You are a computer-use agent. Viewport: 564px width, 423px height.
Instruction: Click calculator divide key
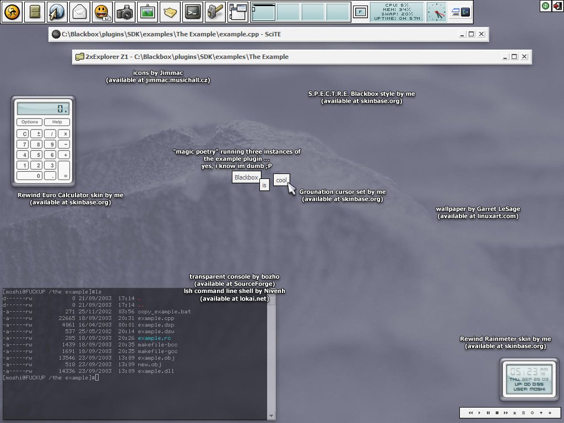coord(51,134)
